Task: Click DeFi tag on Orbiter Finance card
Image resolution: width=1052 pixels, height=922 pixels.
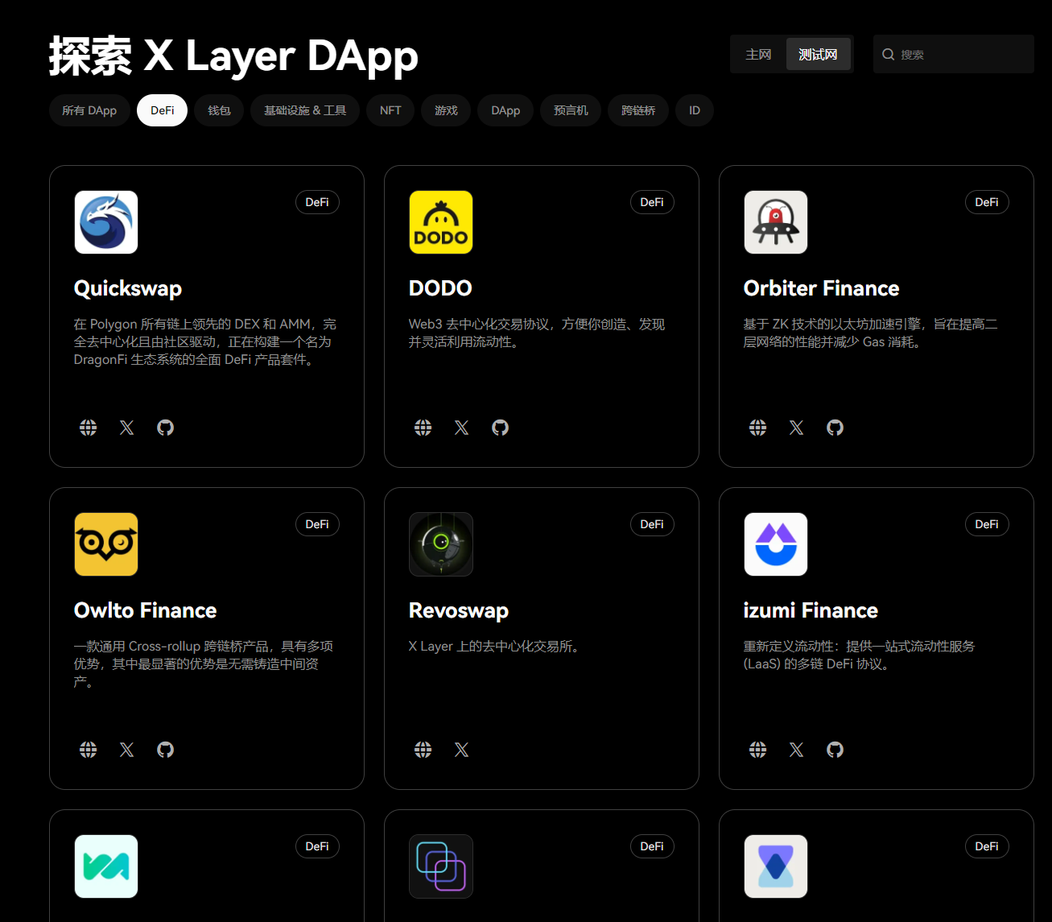Action: 987,202
